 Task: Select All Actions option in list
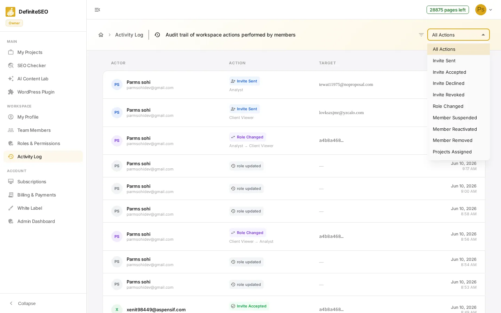[459, 49]
